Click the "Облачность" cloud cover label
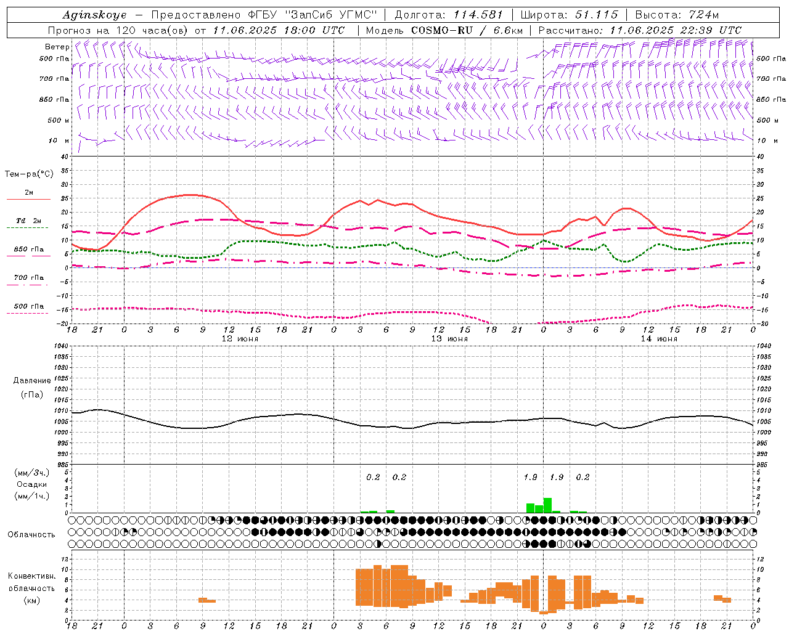This screenshot has width=789, height=631. tap(31, 535)
